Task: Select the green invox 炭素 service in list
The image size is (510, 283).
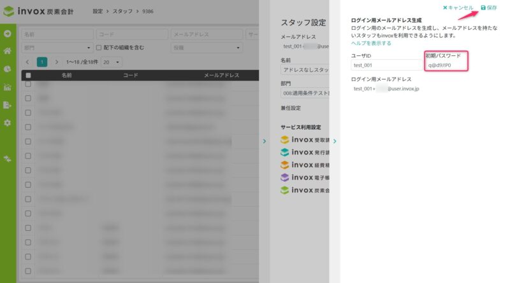Action: (x=305, y=190)
